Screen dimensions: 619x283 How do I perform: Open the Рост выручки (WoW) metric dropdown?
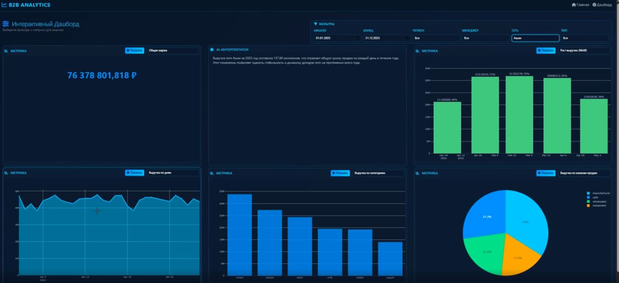[584, 51]
